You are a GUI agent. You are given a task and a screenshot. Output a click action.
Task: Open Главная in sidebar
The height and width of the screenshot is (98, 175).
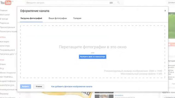coord(4,10)
